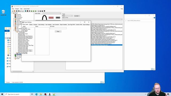
Task: Switch to the User Variables tab
Action: click(x=48, y=25)
